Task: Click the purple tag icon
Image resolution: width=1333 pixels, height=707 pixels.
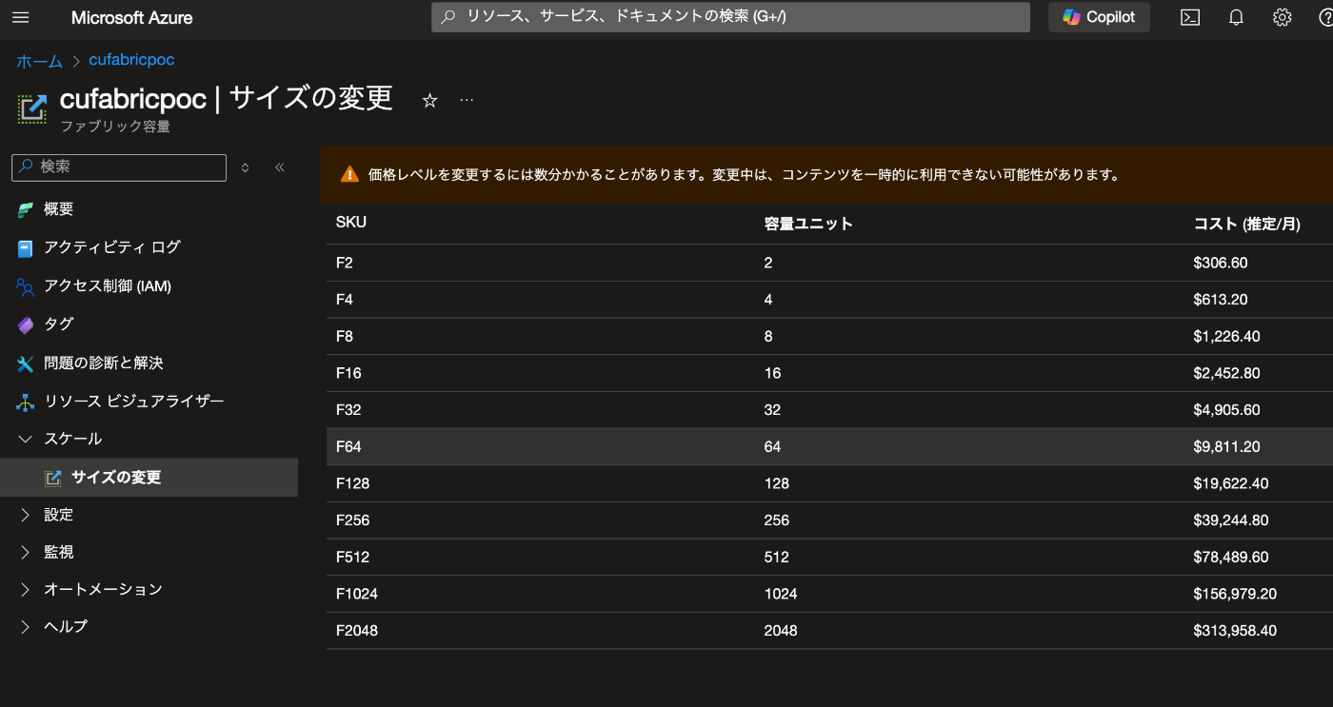Action: (26, 325)
